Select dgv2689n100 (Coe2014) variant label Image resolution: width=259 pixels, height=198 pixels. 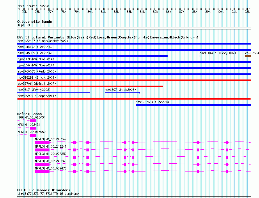point(36,59)
